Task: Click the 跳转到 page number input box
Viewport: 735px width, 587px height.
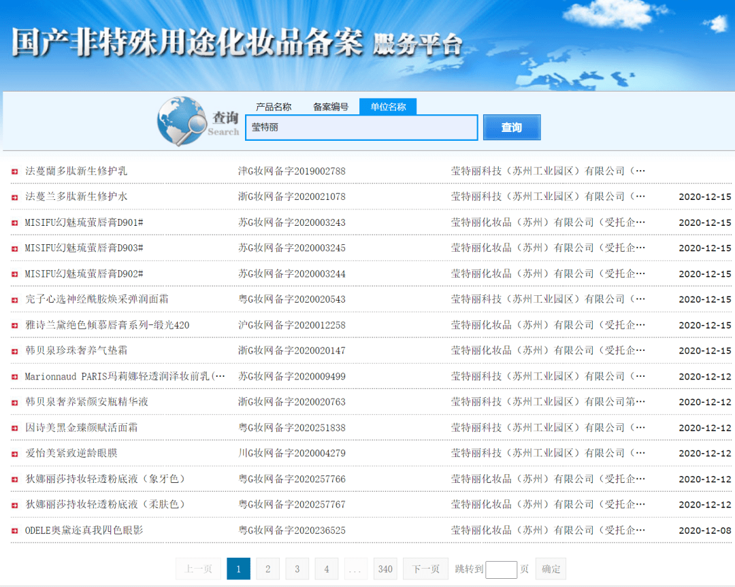Action: [x=501, y=569]
